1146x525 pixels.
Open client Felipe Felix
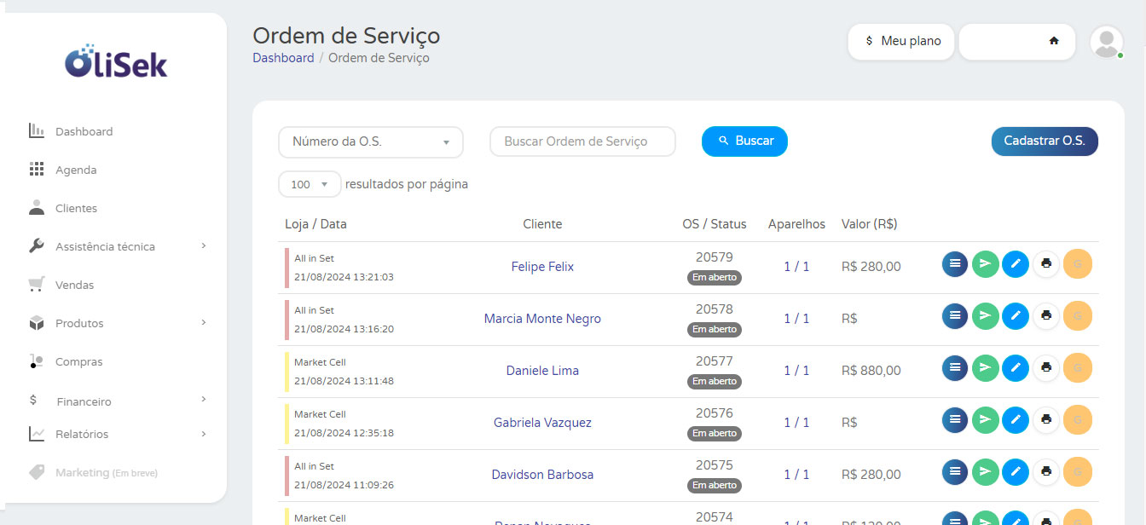coord(542,267)
